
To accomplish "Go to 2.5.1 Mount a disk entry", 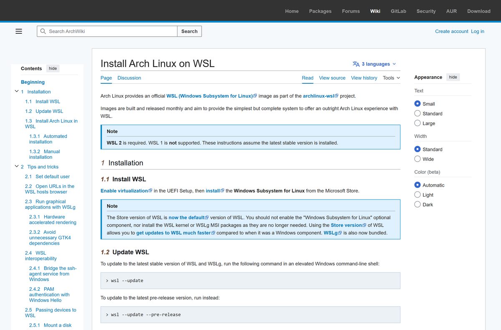I will (x=50, y=325).
